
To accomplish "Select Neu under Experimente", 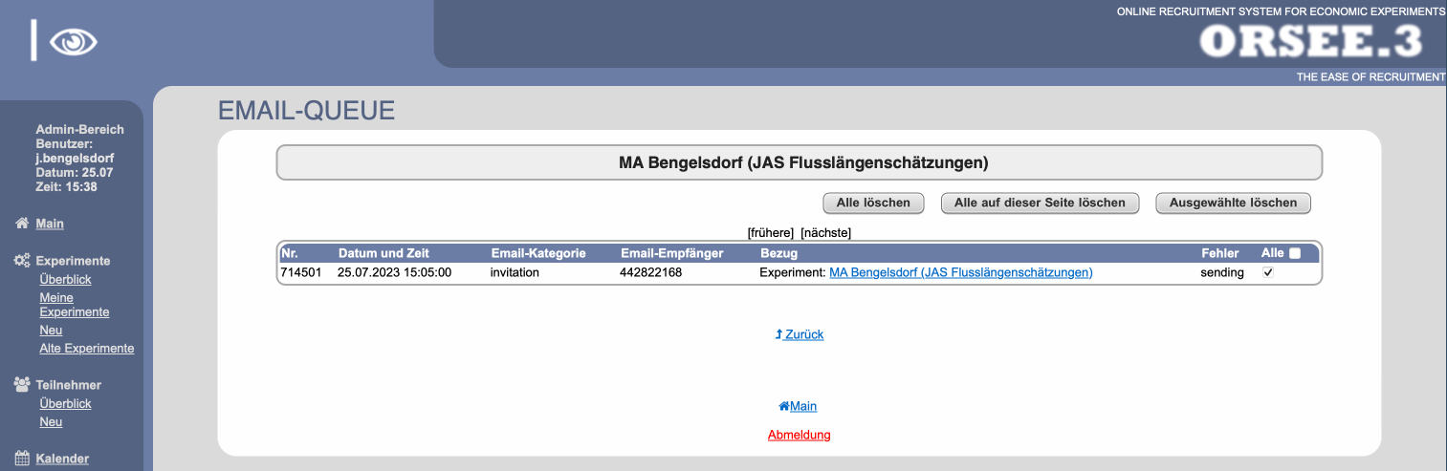I will 51,331.
